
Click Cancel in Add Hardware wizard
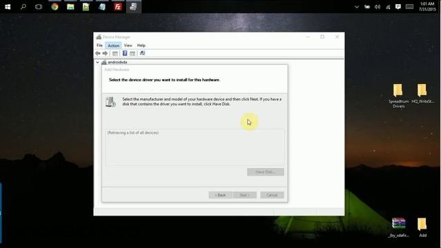pyautogui.click(x=272, y=195)
